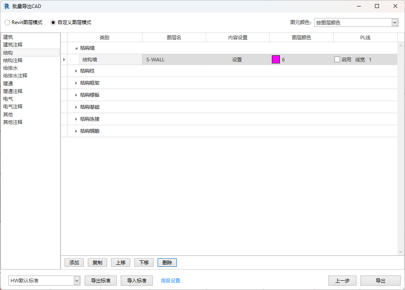The width and height of the screenshot is (405, 290).
Task: Enable the PL线 启用 checkbox
Action: 337,59
